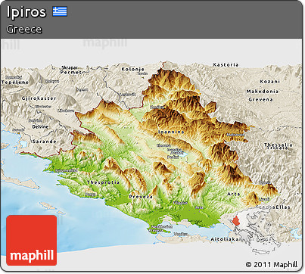The height and width of the screenshot is (274, 305).
Task: Click the "Kozani" label
Action: coord(270,82)
